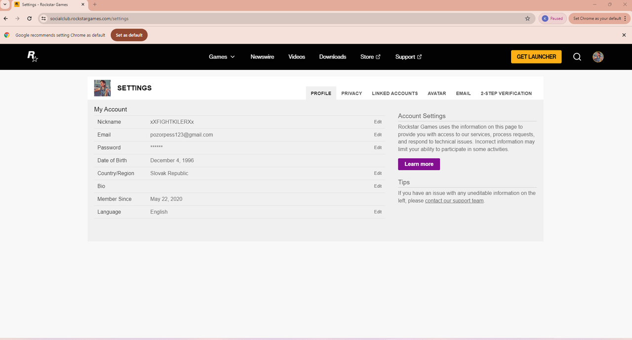Reload the page
632x340 pixels.
(30, 18)
